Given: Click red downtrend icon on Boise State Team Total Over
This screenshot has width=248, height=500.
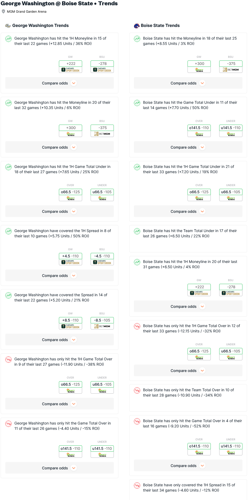Looking at the screenshot, I should 137,390.
